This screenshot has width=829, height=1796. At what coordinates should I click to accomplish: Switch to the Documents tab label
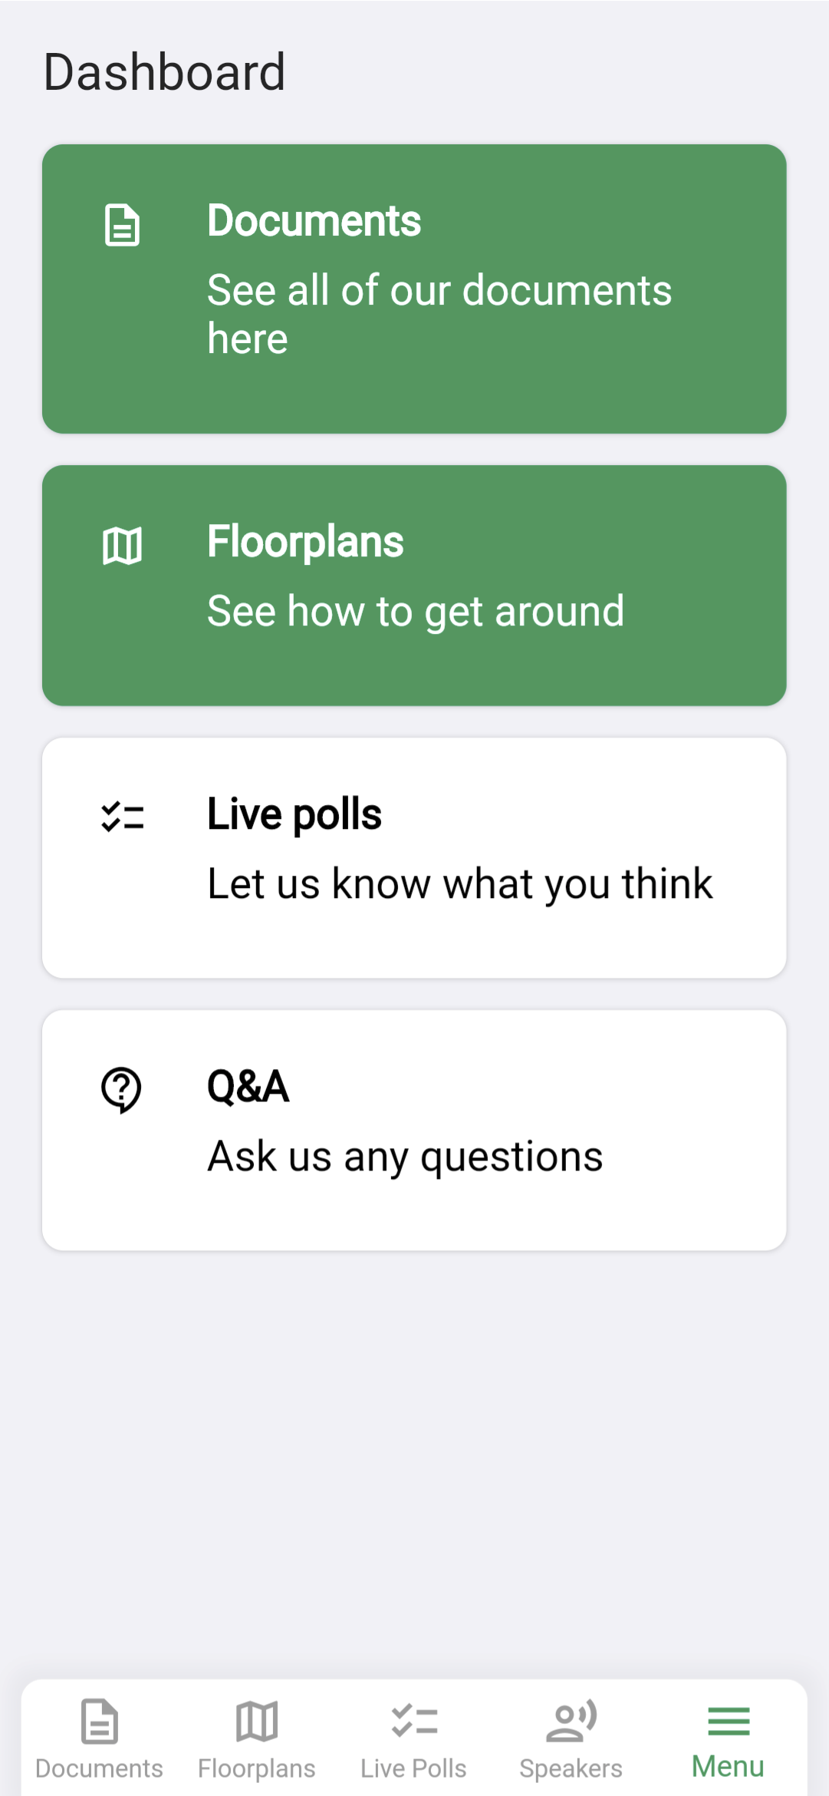[x=99, y=1768]
